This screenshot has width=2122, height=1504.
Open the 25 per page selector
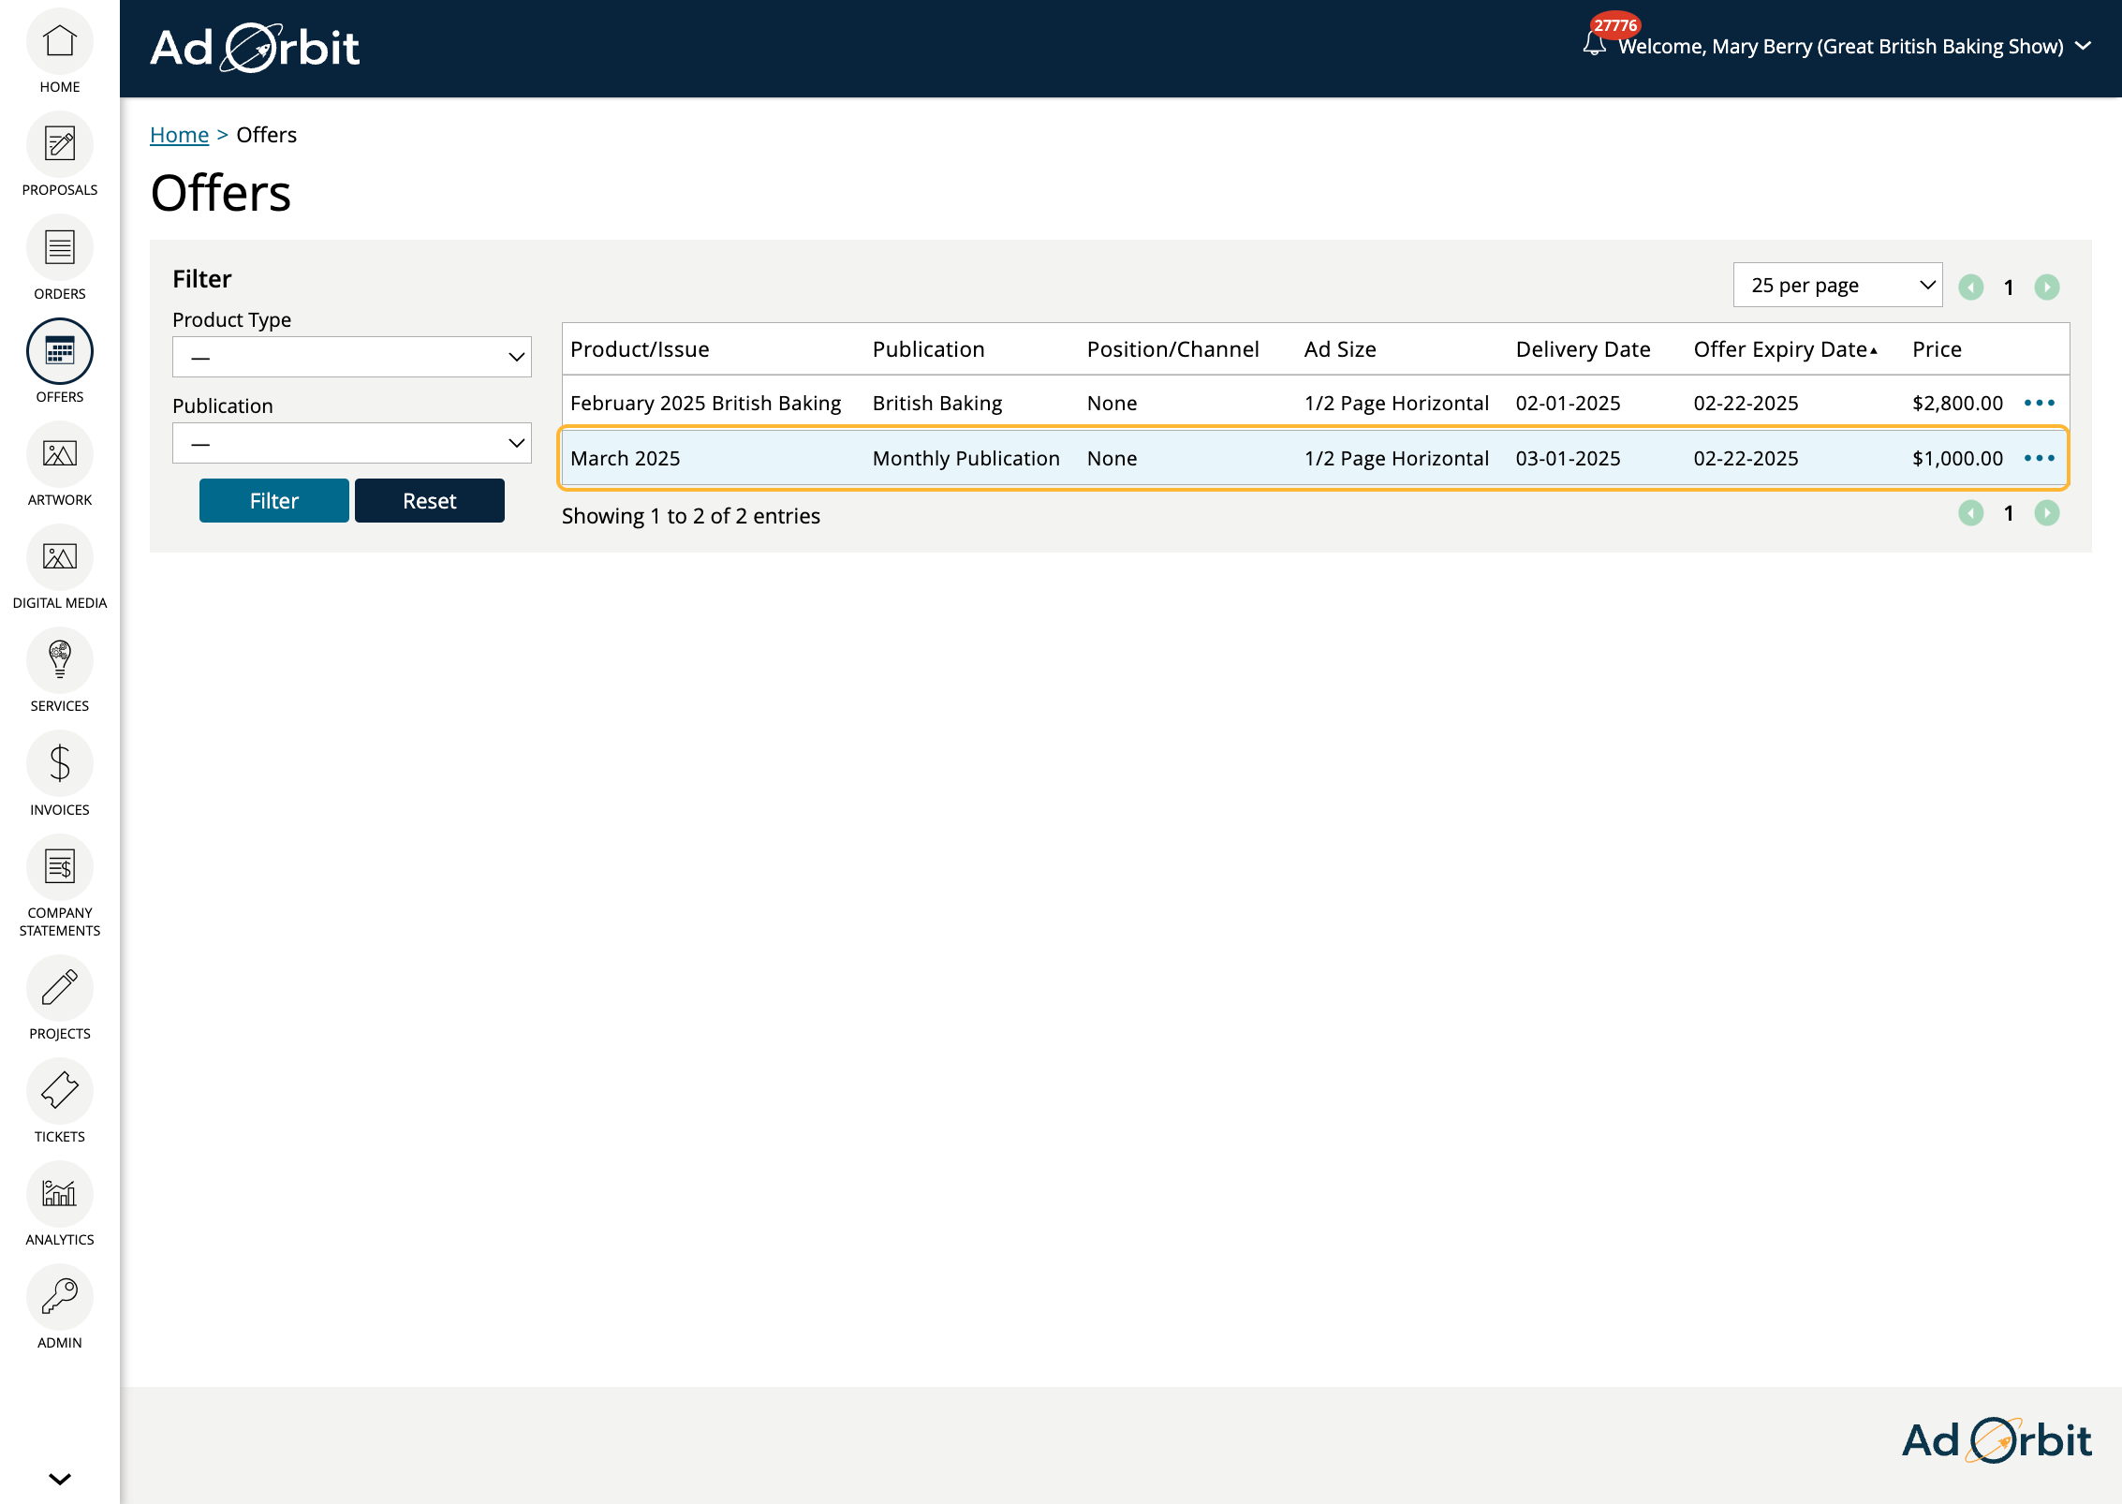coord(1837,285)
